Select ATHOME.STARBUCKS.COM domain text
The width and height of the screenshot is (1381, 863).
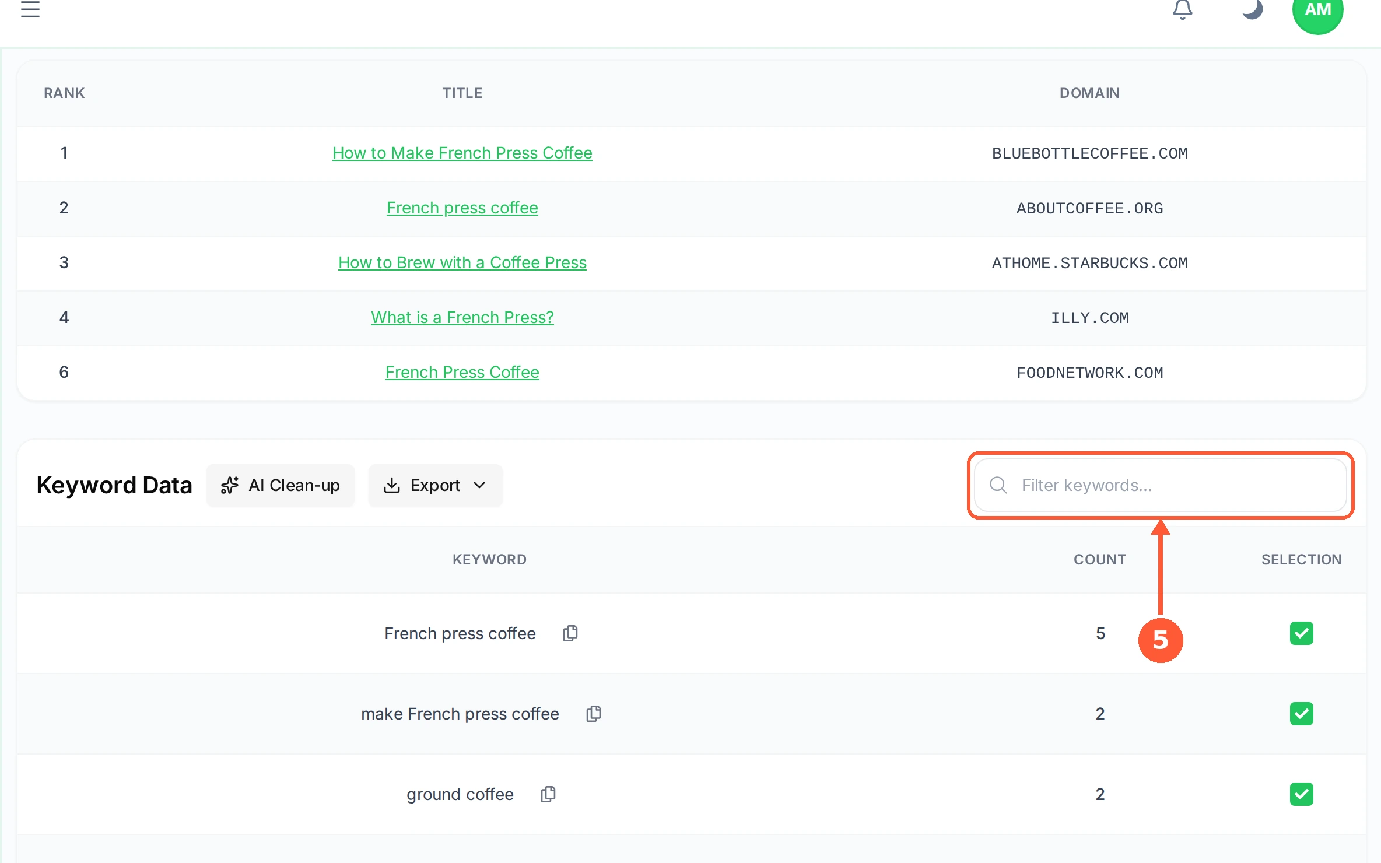[1089, 263]
